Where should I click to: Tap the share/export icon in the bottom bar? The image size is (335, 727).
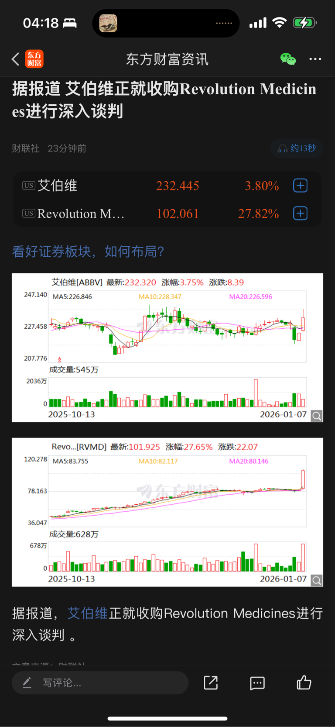(x=211, y=683)
